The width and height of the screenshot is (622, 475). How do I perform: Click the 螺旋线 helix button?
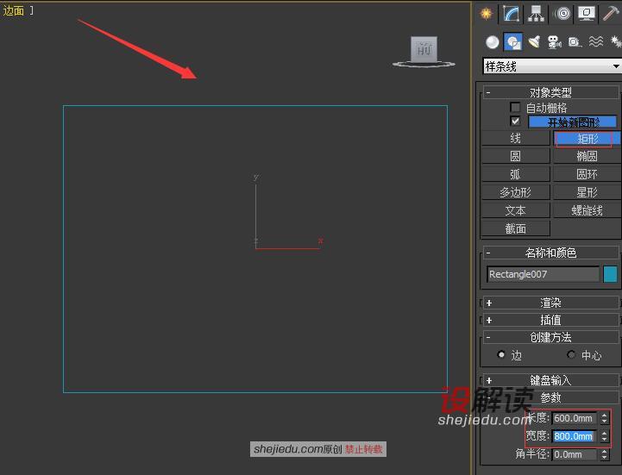587,210
